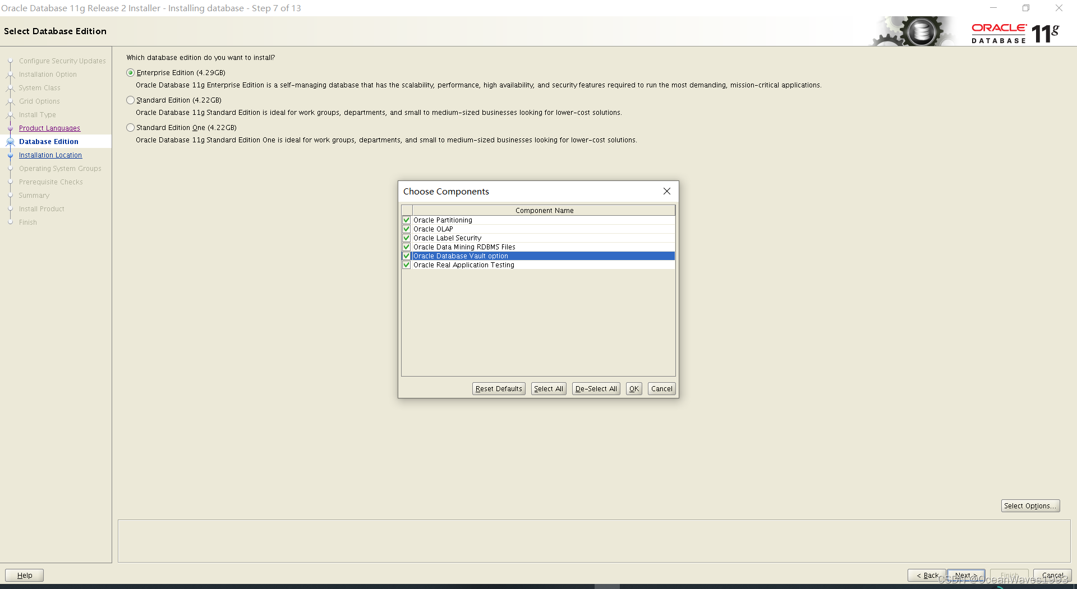The height and width of the screenshot is (589, 1077).
Task: Select Oracle Partitioning row text
Action: (x=443, y=220)
